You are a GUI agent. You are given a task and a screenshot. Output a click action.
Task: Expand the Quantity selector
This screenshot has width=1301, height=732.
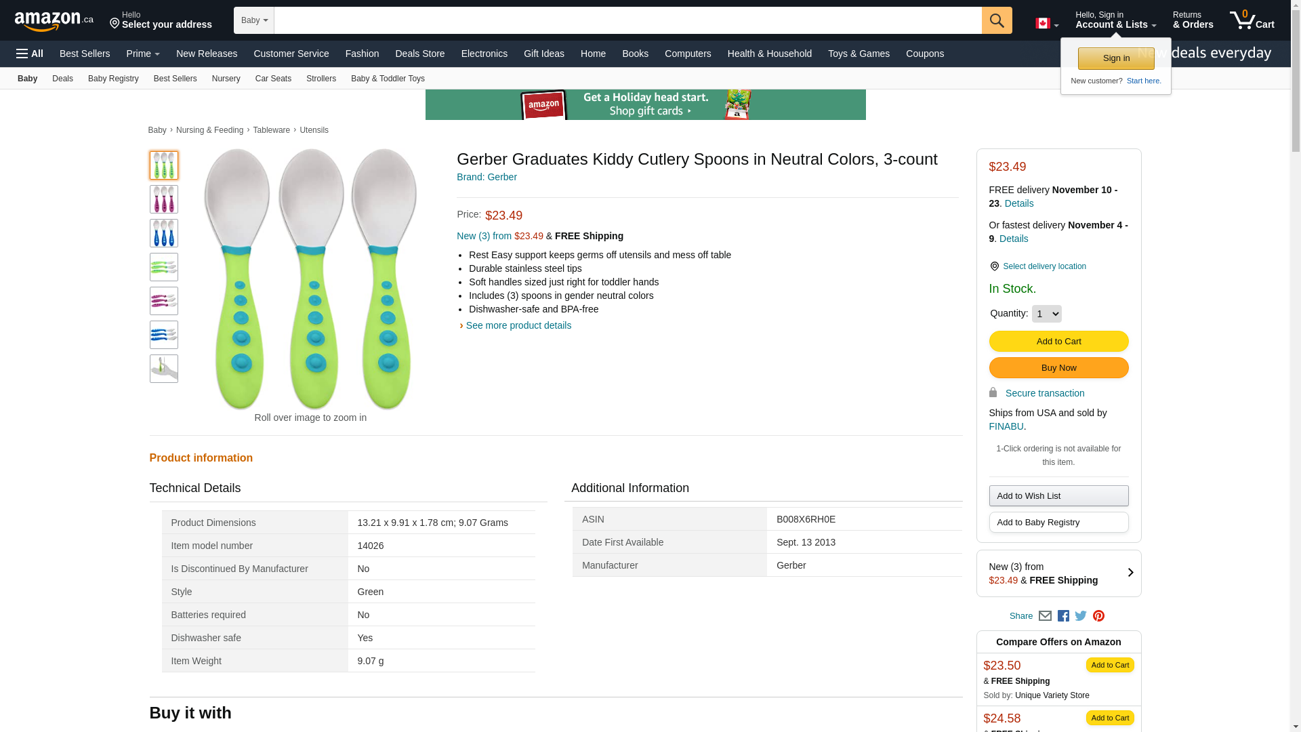pos(1046,314)
